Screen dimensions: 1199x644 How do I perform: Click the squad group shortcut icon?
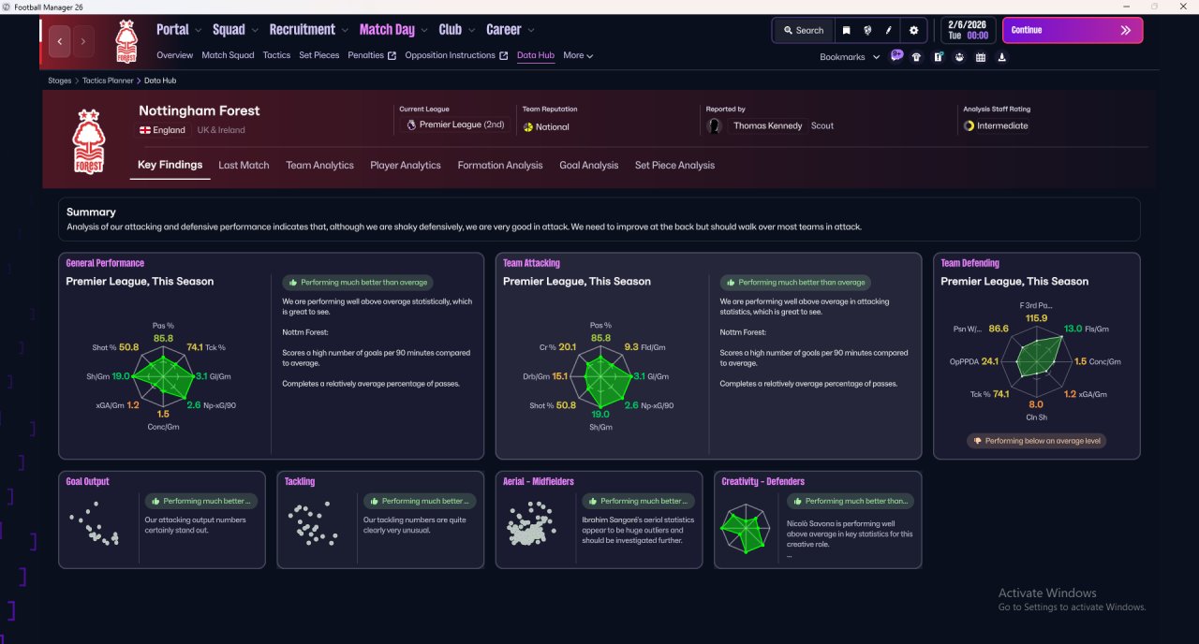[959, 57]
